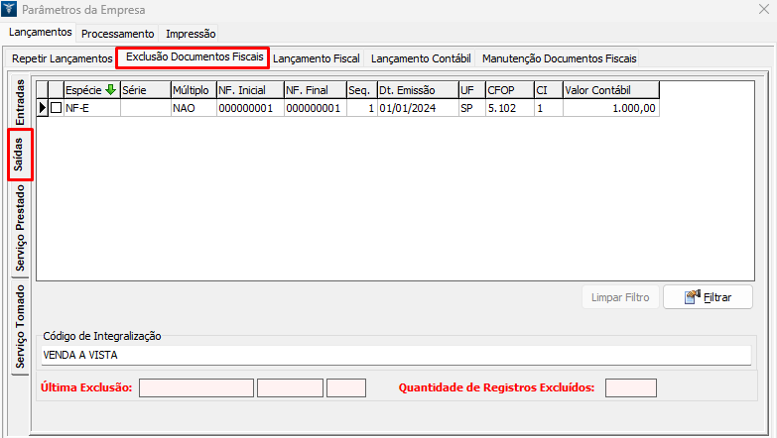Open the Impressão tab
777x438 pixels.
191,34
